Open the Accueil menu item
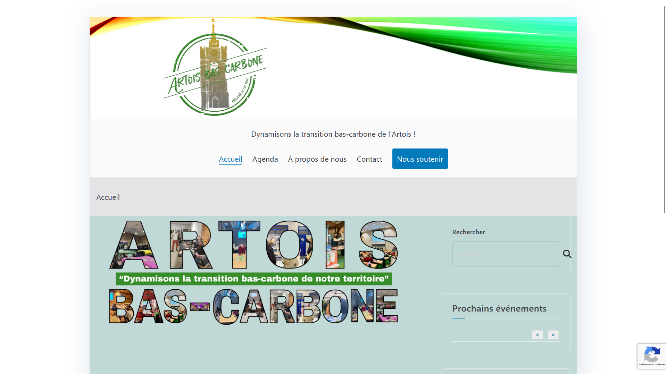 (x=230, y=159)
